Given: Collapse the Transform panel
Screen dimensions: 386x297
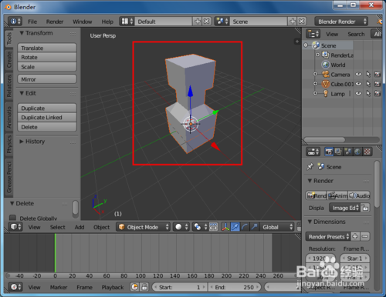Looking at the screenshot, I should (x=22, y=33).
